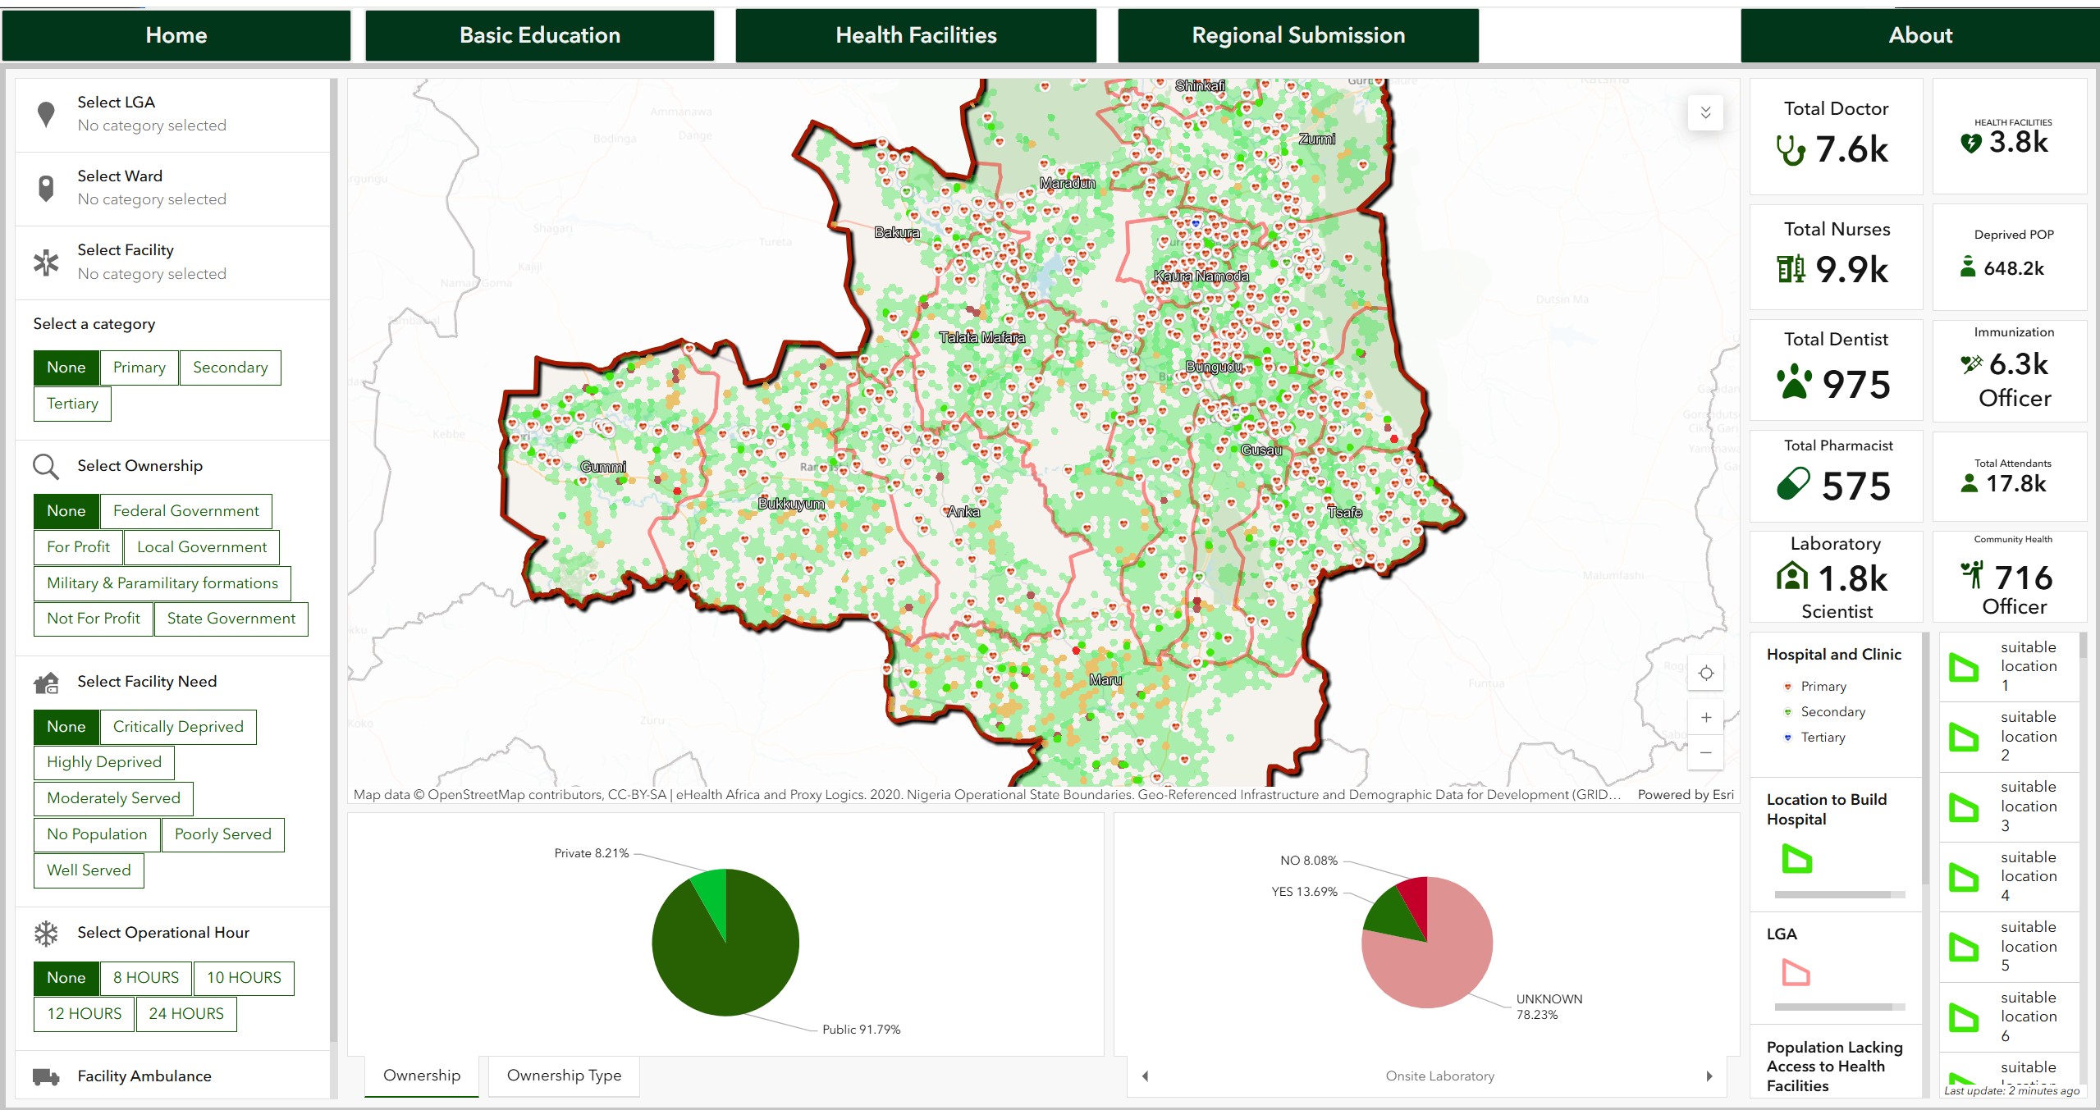Switch to the Basic Education tab
This screenshot has height=1110, width=2100.
point(539,34)
